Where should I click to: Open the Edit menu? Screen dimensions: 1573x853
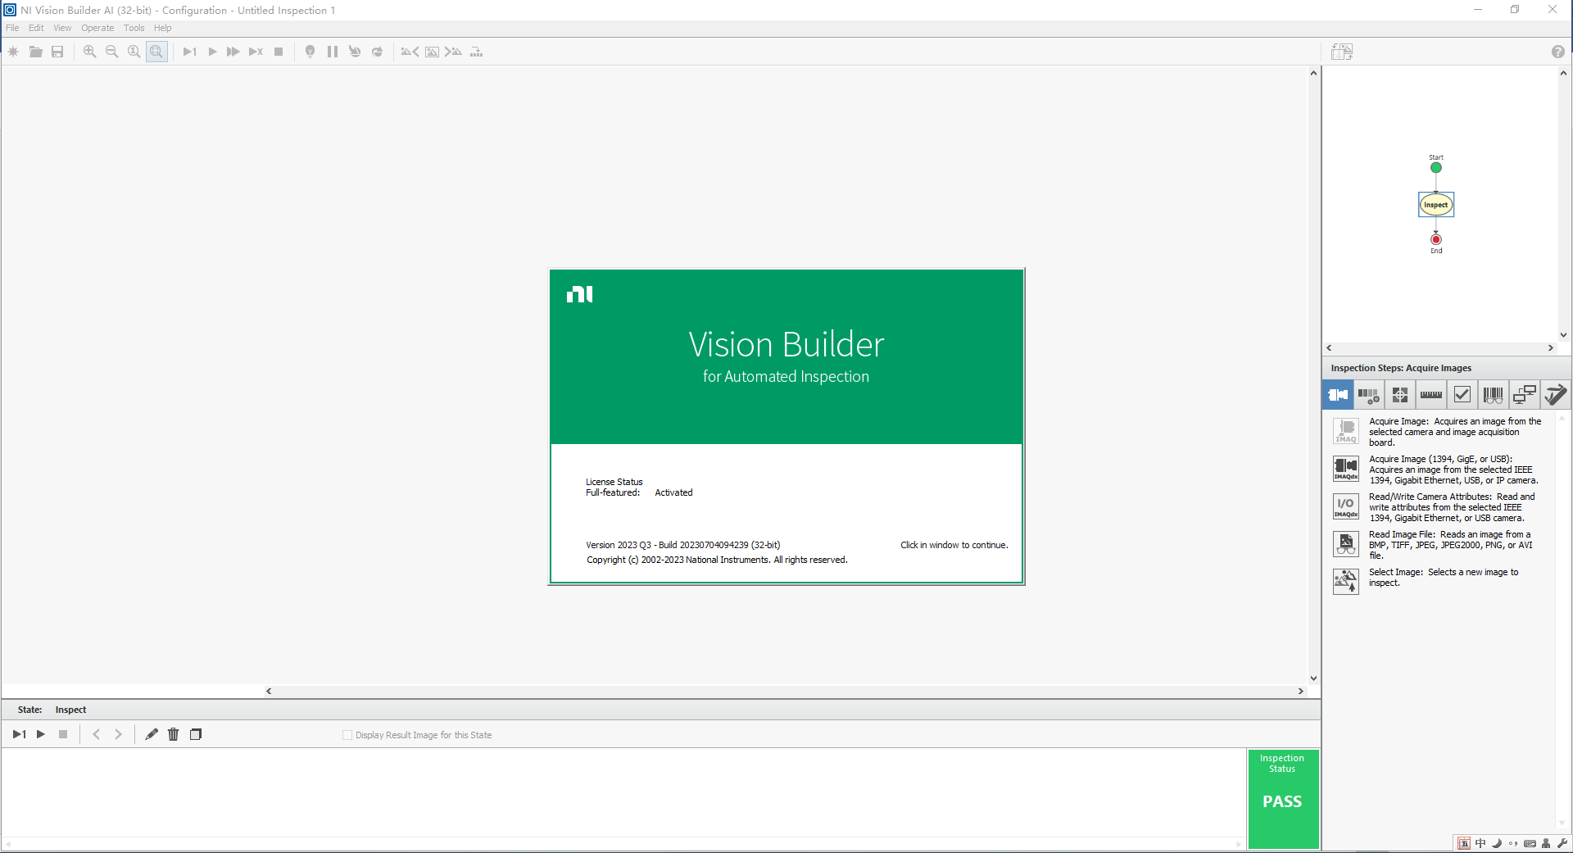[x=36, y=28]
